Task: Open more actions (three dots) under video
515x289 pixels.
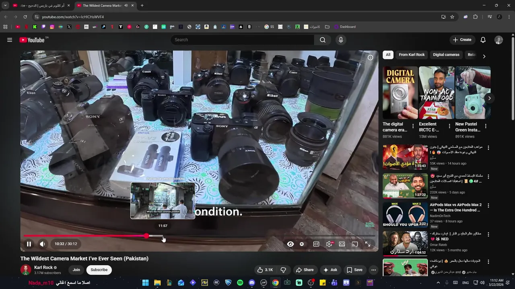Action: (x=373, y=270)
